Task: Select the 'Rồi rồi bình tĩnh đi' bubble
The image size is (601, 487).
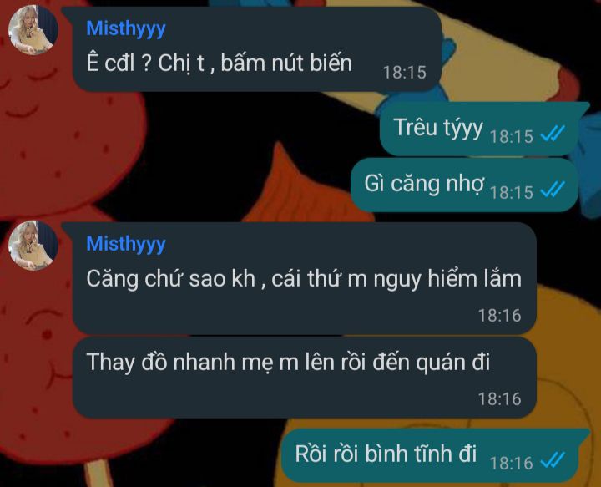Action: click(x=430, y=455)
